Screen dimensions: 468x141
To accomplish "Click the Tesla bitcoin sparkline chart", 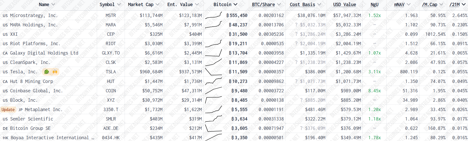I will pos(213,72).
